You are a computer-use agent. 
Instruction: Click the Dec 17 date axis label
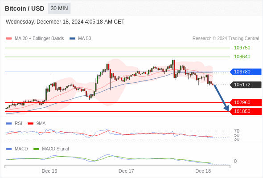126,171
